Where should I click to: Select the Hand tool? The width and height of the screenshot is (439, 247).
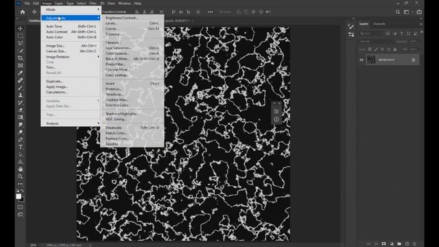(21, 169)
